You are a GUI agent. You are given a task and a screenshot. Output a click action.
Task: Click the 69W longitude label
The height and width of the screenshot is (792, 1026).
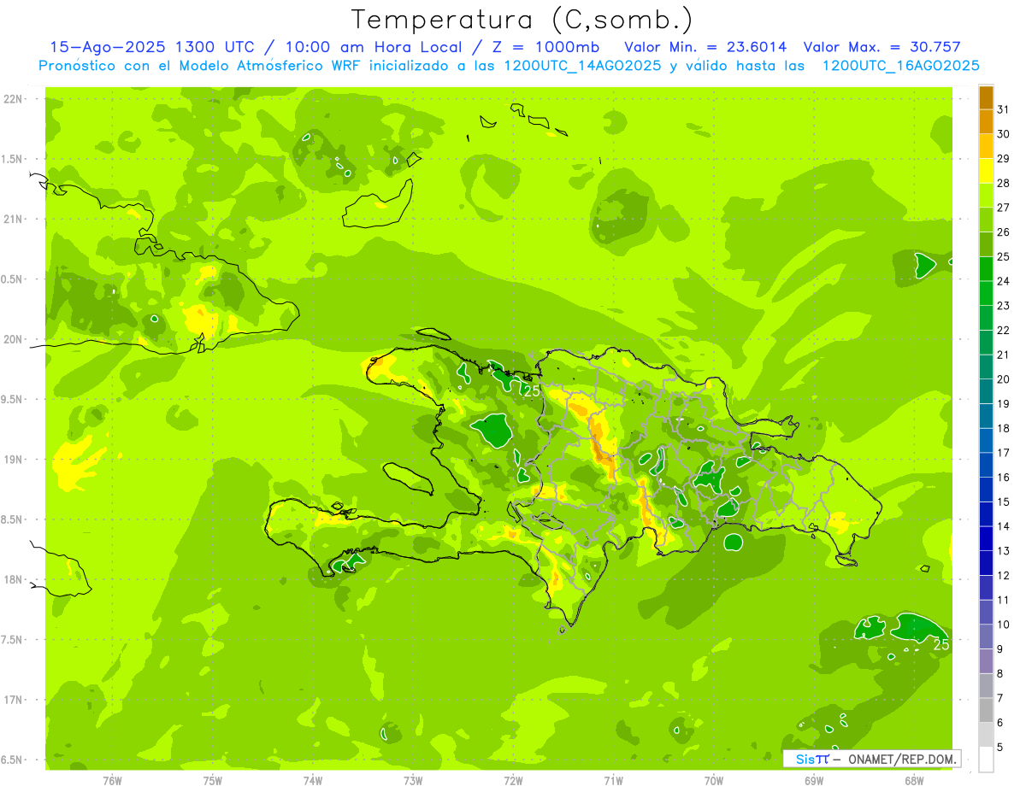click(x=814, y=781)
